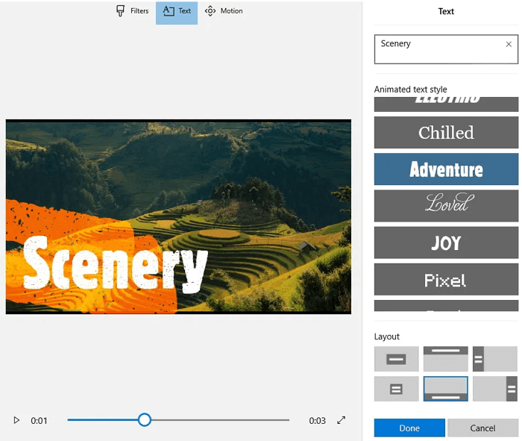Click the Filters brush icon
Screen dimensions: 522x441
coord(121,11)
